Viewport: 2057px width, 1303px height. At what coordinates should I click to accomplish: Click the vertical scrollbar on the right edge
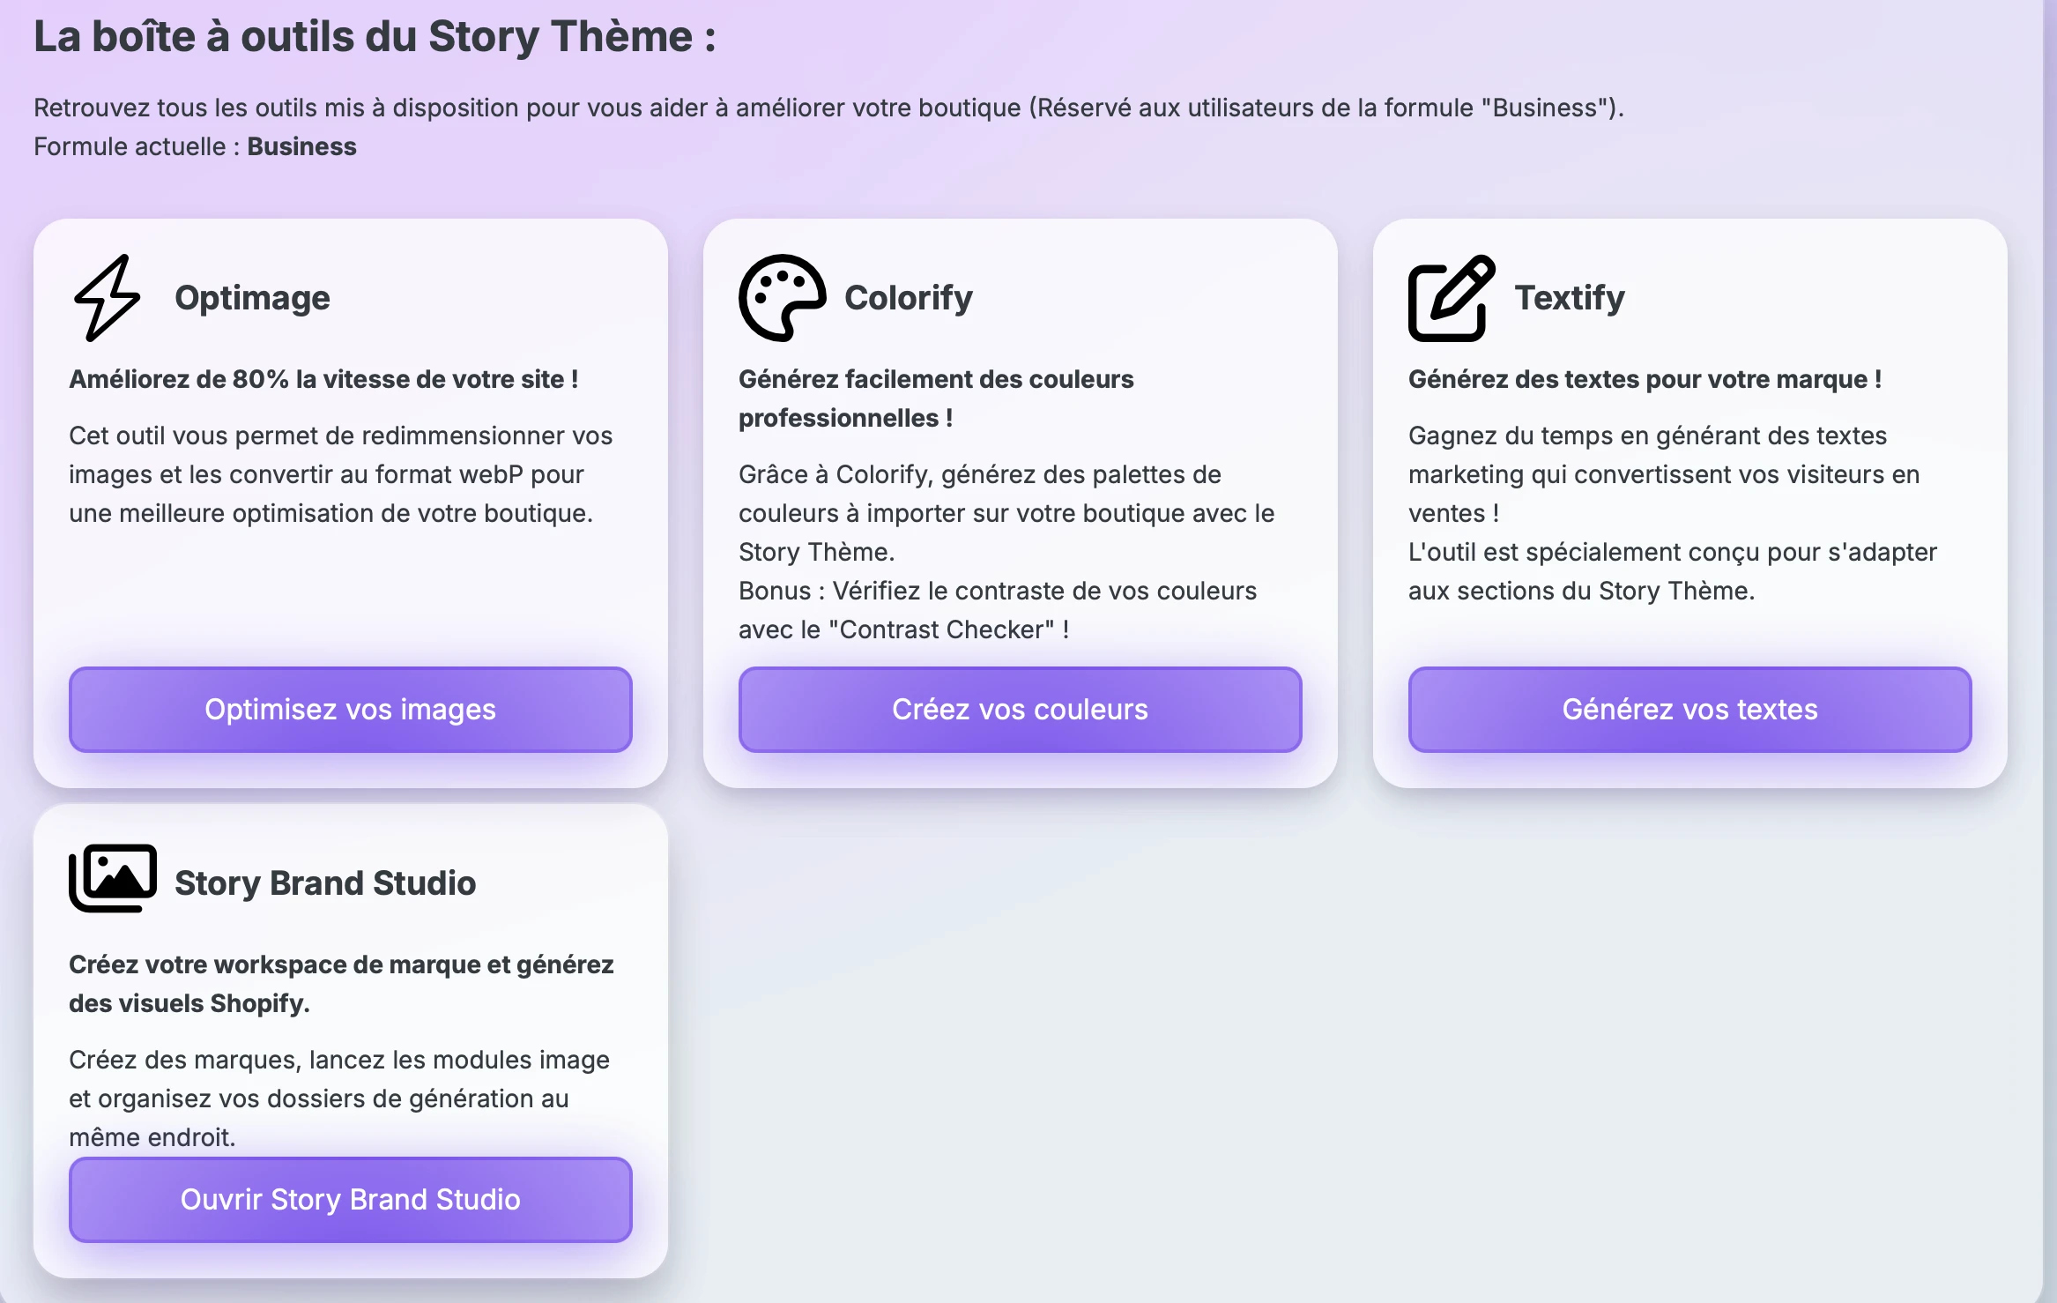point(2049,651)
